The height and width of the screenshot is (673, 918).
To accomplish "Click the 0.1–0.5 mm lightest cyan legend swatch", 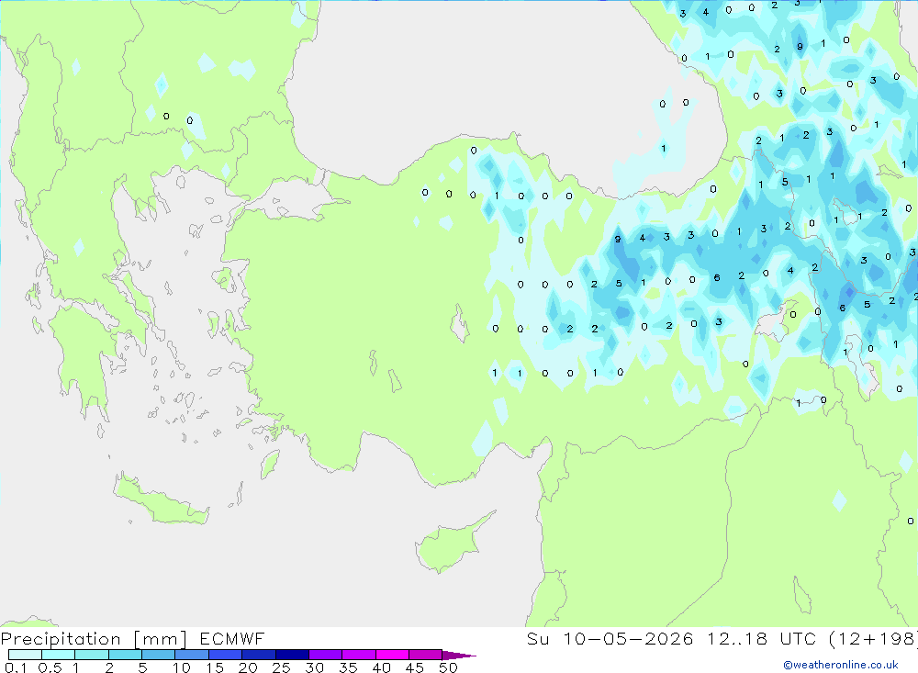I will point(25,655).
